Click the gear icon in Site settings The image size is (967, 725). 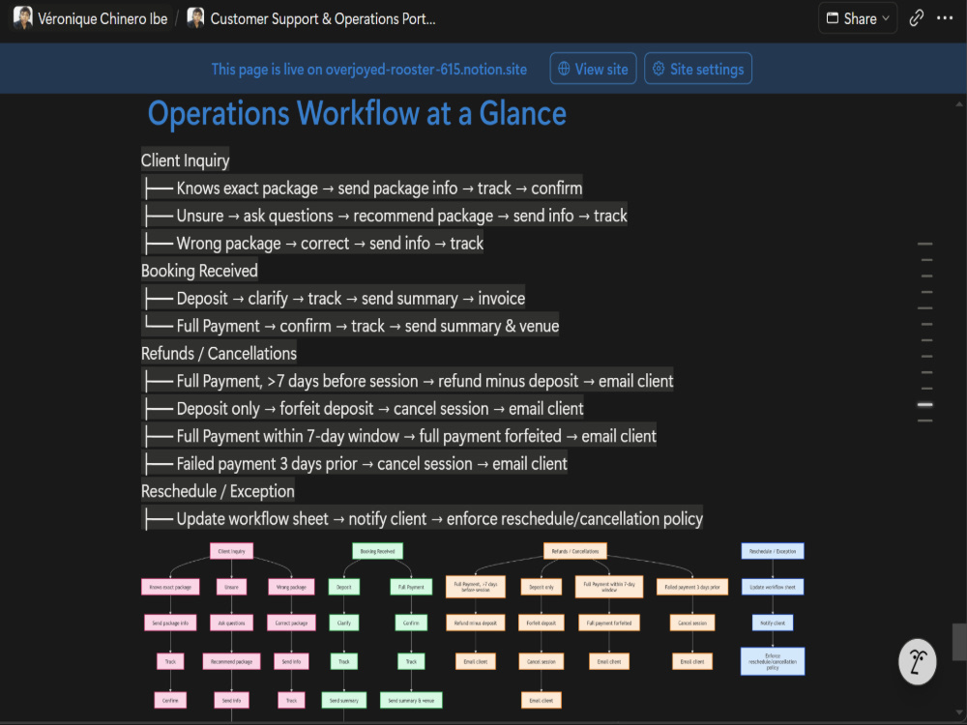pos(659,69)
